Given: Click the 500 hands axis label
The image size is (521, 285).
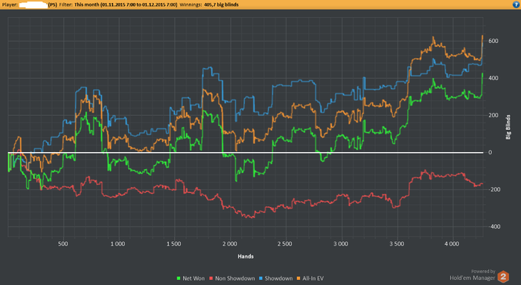Looking at the screenshot, I should [63, 244].
